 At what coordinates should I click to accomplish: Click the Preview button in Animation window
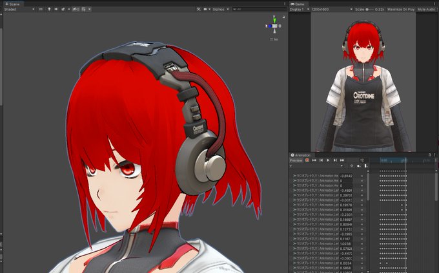pos(296,160)
